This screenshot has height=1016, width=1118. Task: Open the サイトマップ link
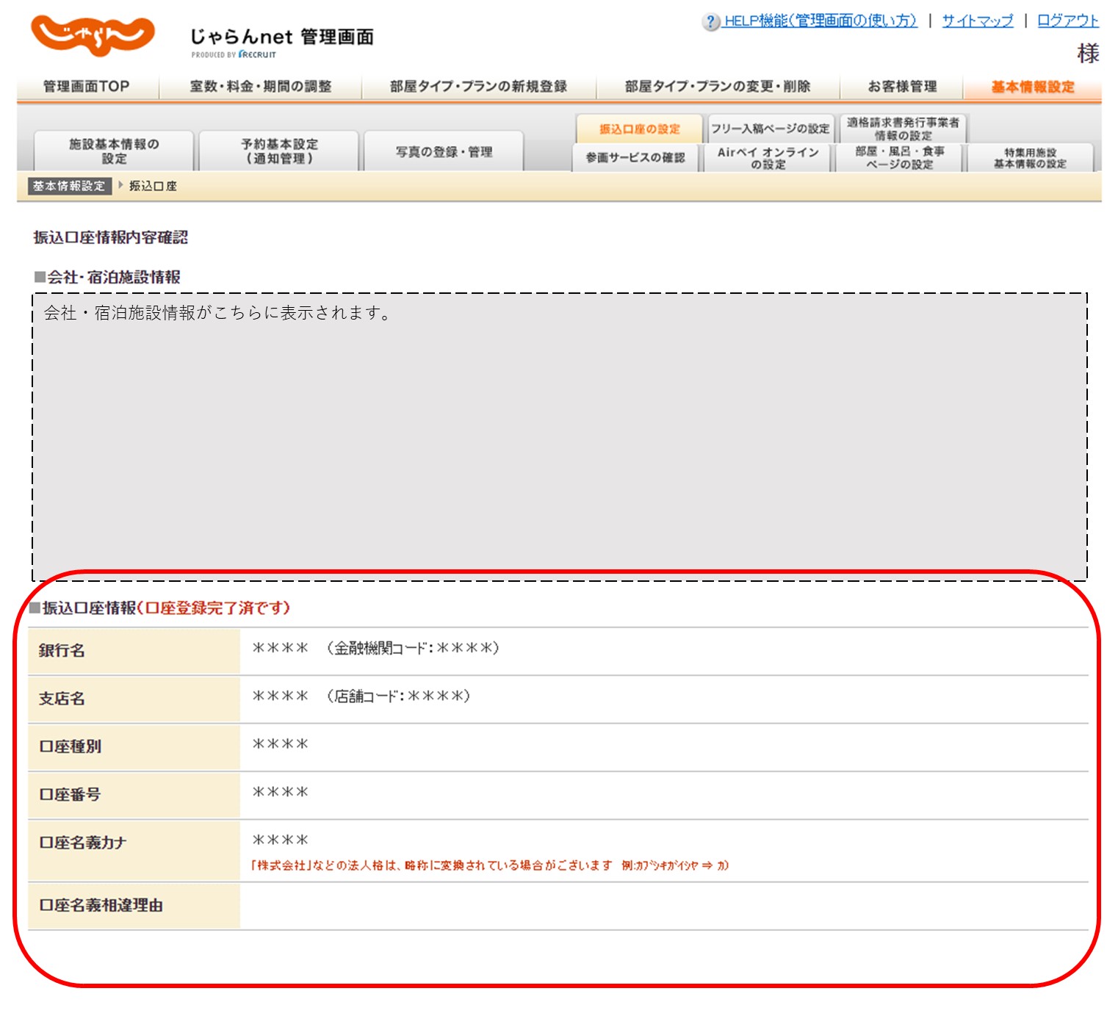pyautogui.click(x=977, y=21)
